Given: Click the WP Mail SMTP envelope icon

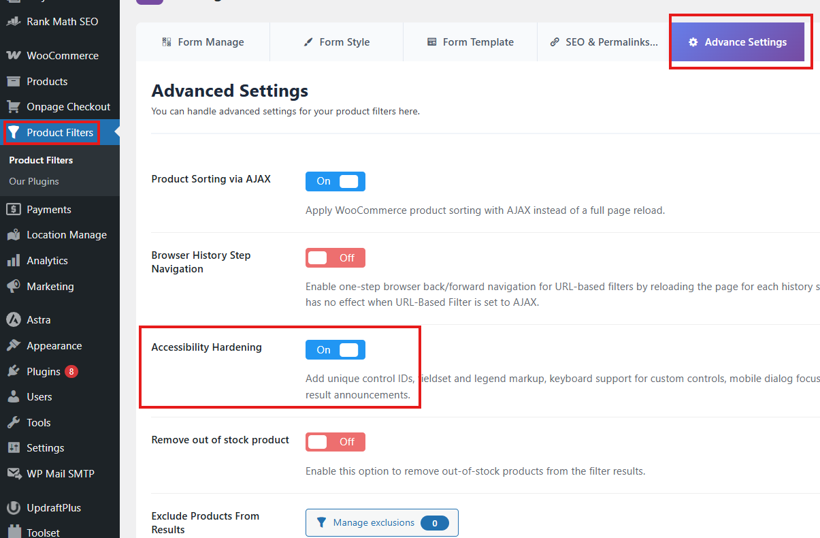Looking at the screenshot, I should tap(13, 474).
